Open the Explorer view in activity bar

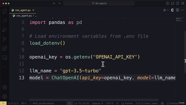coord(5,11)
